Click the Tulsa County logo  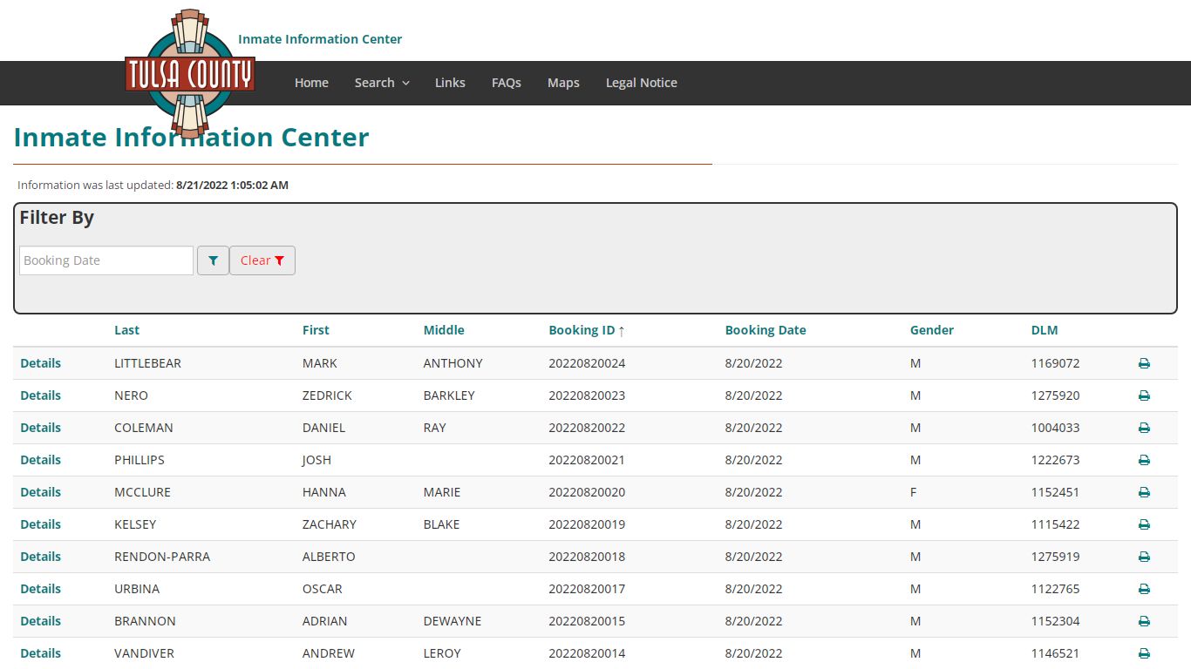pos(190,74)
